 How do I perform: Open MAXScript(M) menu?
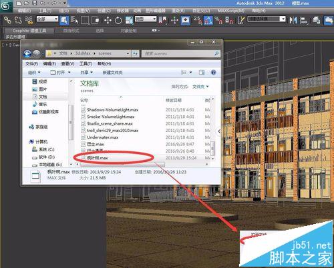pyautogui.click(x=231, y=11)
